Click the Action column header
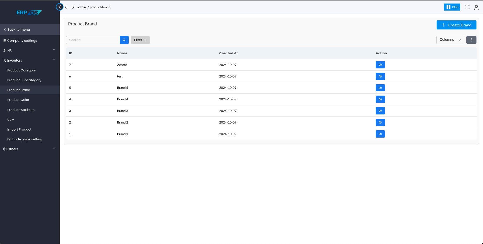 (381, 53)
